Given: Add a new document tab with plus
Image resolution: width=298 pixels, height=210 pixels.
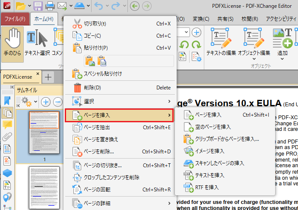Looking at the screenshot, I should 48,76.
